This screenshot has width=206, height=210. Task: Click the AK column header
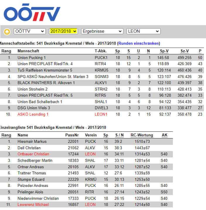click(x=164, y=135)
